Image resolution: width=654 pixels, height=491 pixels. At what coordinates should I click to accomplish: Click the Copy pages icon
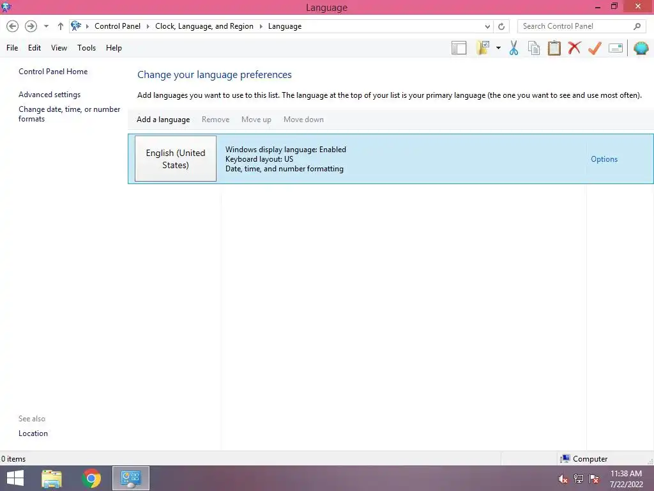pyautogui.click(x=534, y=48)
